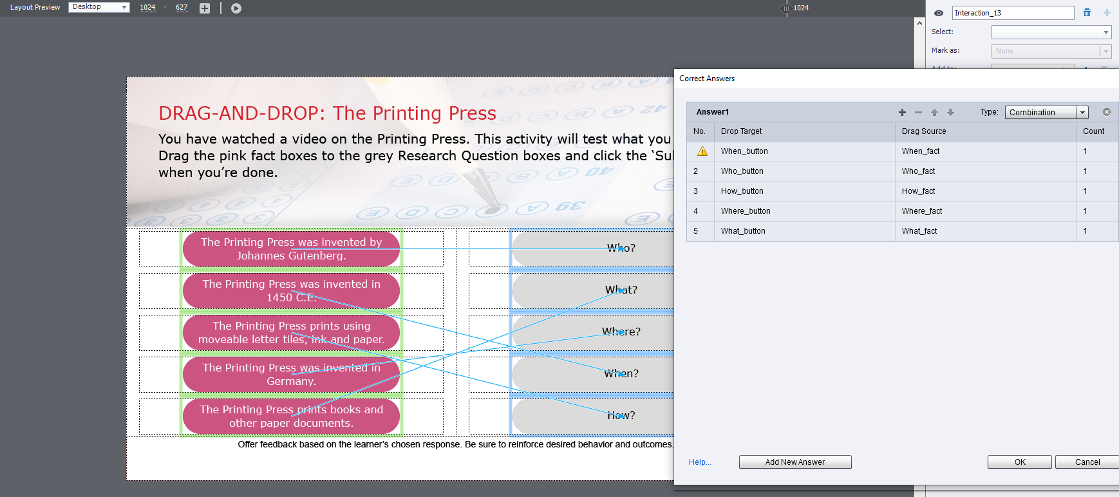Remove selected row with minus icon
The height and width of the screenshot is (497, 1119).
click(x=918, y=113)
